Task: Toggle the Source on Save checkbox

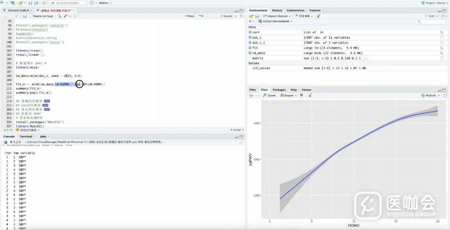Action: point(31,16)
